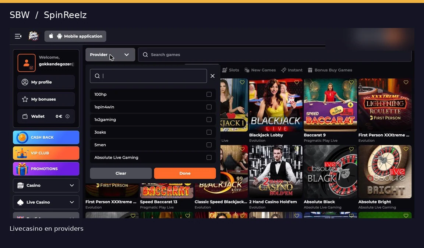Collapse the sidebar with the hamburger menu icon

tap(18, 36)
